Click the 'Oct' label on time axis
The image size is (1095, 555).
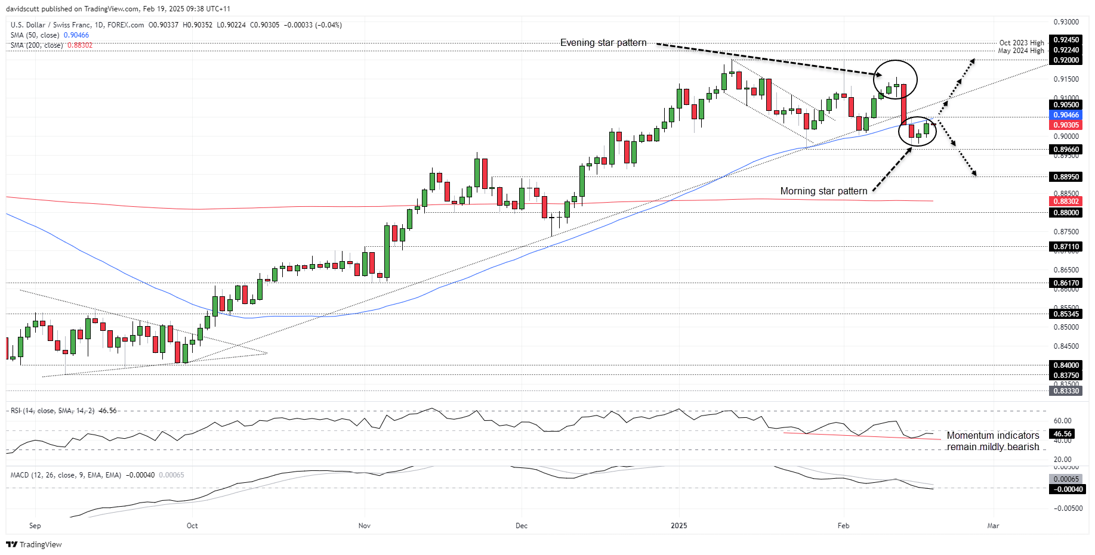coord(192,526)
